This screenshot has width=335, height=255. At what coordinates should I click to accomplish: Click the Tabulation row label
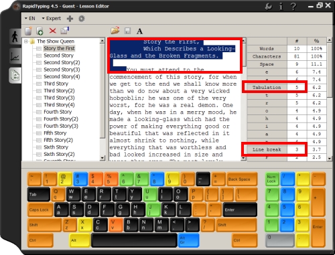tap(267, 88)
